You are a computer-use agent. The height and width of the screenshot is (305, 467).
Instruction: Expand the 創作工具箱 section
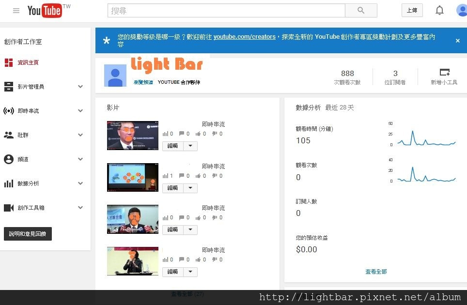point(80,207)
